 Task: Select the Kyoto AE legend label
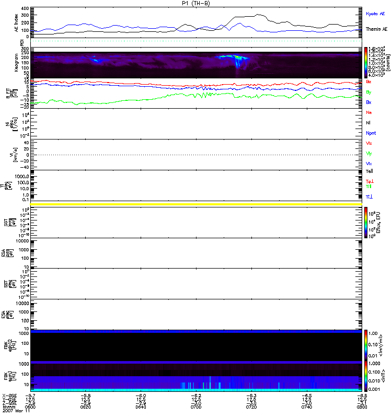click(375, 14)
